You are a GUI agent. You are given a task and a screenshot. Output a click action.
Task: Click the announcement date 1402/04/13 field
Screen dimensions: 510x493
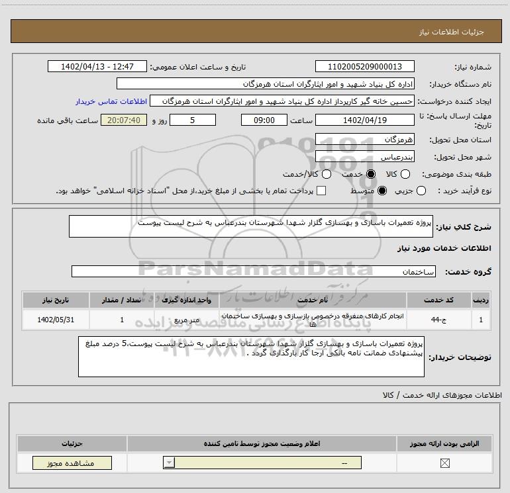point(97,66)
